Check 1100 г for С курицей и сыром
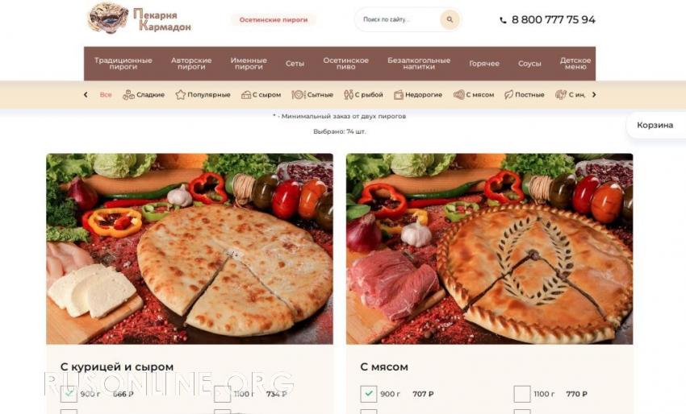Image resolution: width=686 pixels, height=414 pixels. [x=222, y=394]
